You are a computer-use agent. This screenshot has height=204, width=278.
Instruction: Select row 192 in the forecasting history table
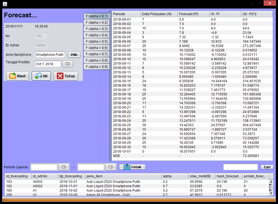[x=83, y=186]
